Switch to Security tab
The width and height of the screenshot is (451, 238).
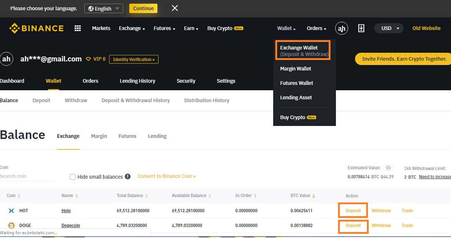[186, 81]
